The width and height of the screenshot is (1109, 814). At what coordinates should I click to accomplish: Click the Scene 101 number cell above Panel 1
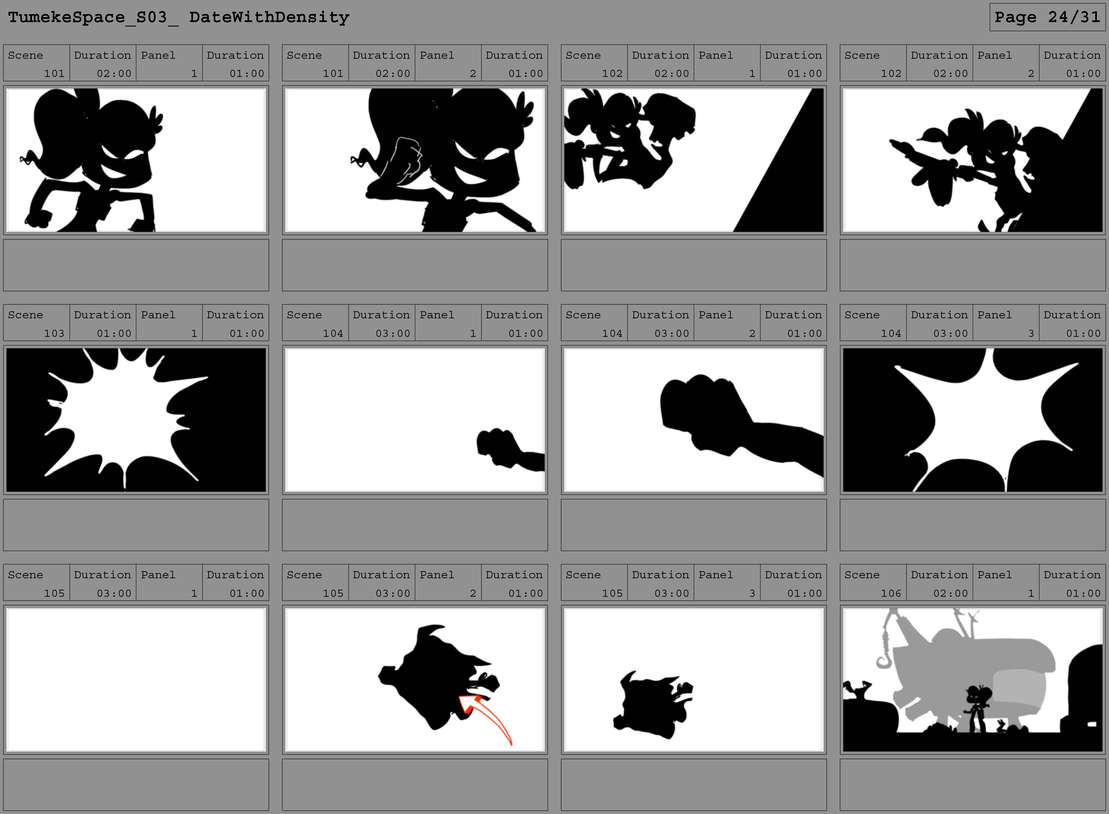[36, 63]
